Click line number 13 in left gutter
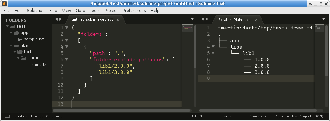 [60, 104]
